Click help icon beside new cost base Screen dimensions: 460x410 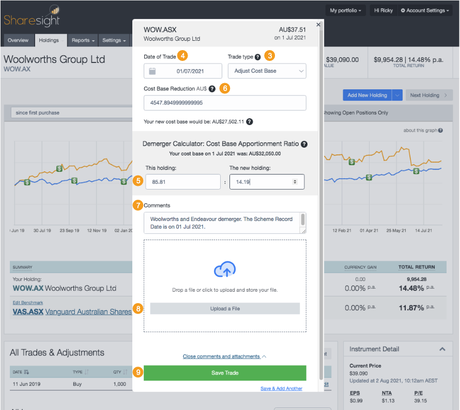click(x=249, y=122)
